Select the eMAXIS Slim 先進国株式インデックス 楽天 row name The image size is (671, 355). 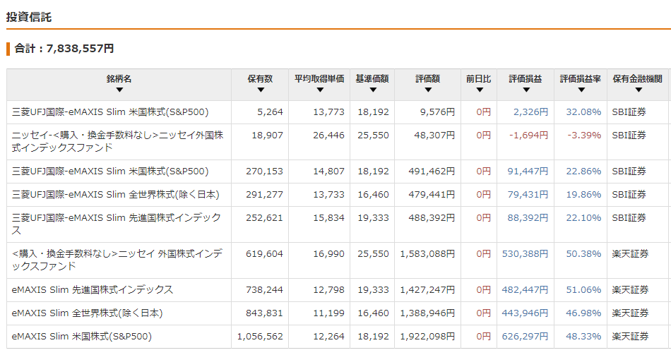pos(93,290)
